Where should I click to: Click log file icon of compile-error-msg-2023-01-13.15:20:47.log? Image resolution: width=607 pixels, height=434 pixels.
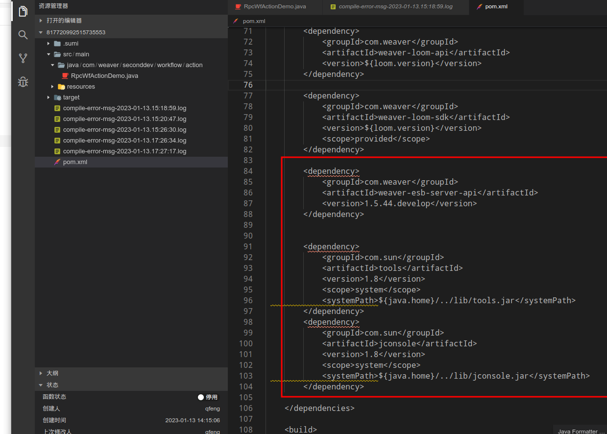click(x=57, y=119)
